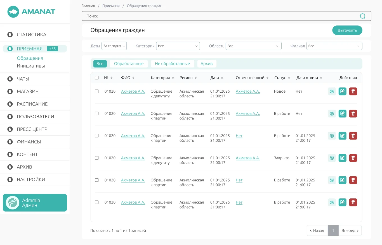
Task: Open Главная in the breadcrumb
Action: click(x=88, y=6)
